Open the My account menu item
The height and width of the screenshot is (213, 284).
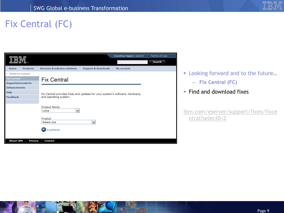click(x=123, y=69)
